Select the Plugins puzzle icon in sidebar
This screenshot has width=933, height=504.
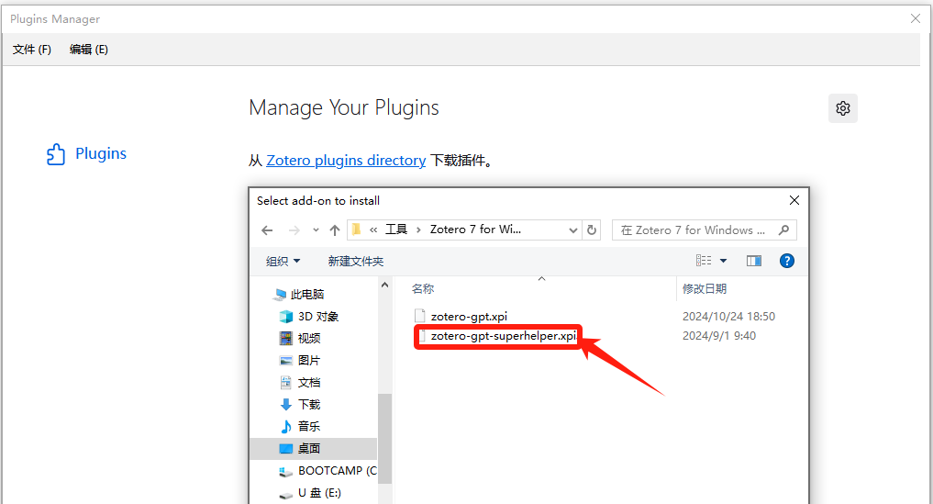[56, 154]
